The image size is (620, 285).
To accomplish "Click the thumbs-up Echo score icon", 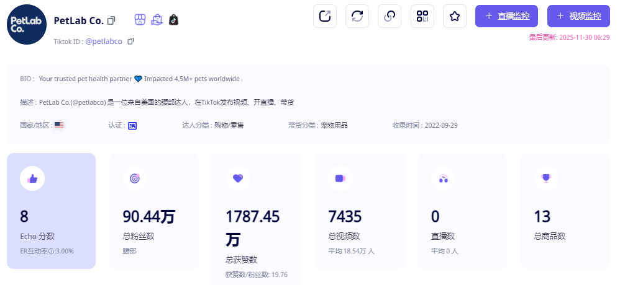I will tap(32, 178).
